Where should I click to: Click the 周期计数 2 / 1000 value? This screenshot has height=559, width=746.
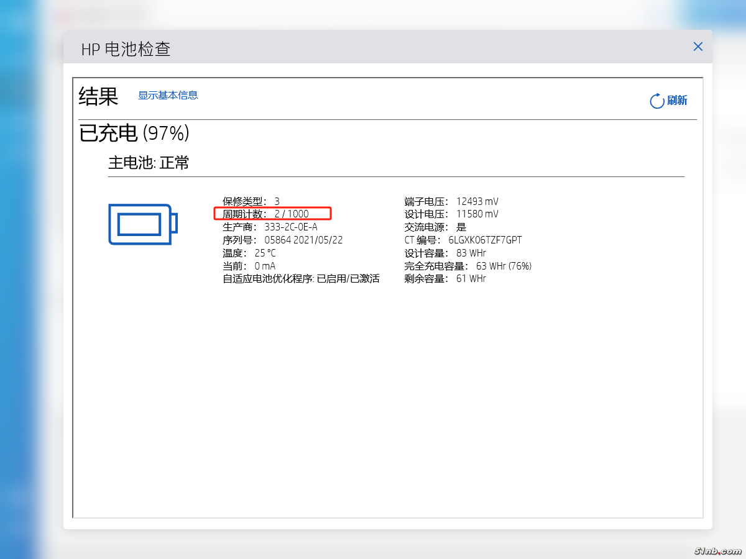291,214
